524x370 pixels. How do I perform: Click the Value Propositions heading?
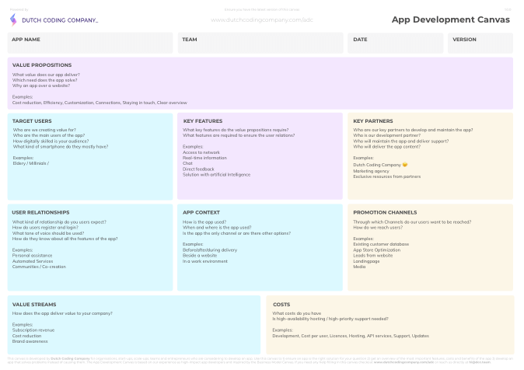click(42, 65)
